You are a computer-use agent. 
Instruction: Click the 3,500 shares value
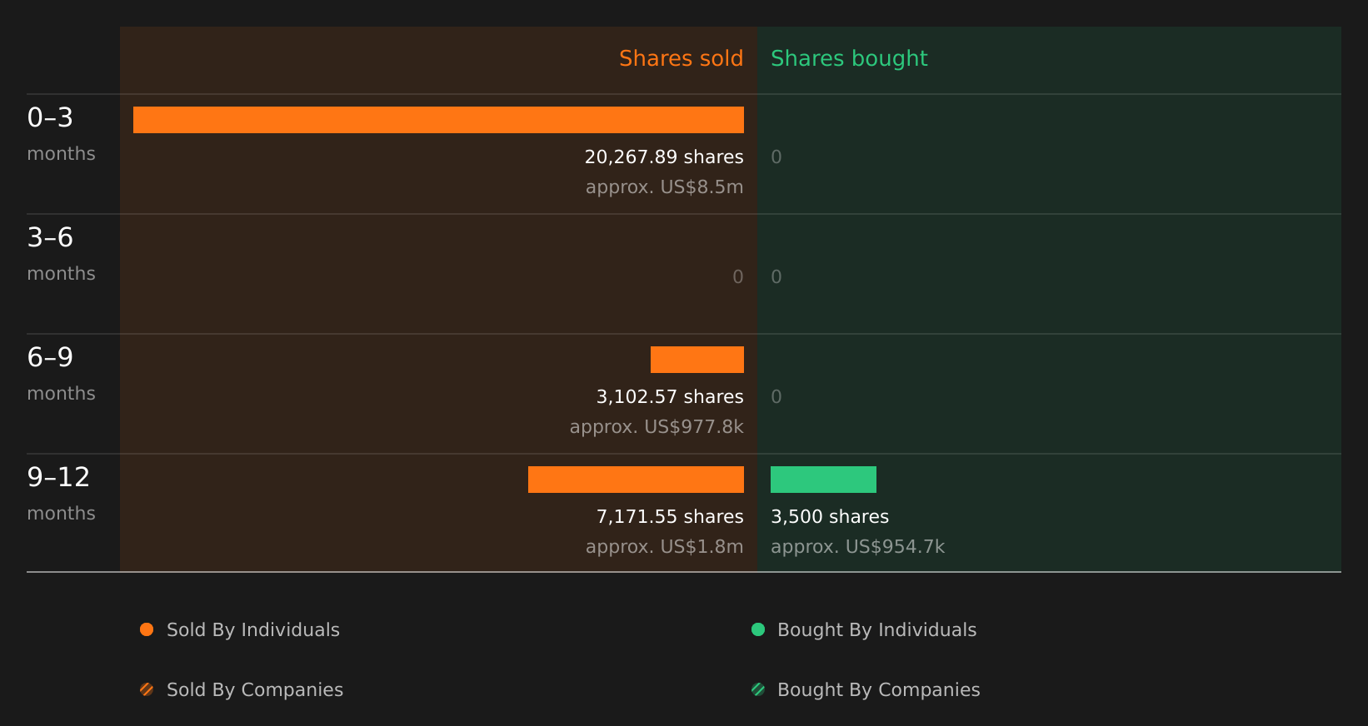(x=830, y=517)
